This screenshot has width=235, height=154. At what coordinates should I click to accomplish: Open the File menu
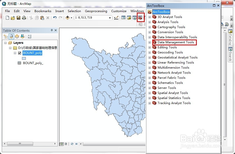[x=7, y=11]
